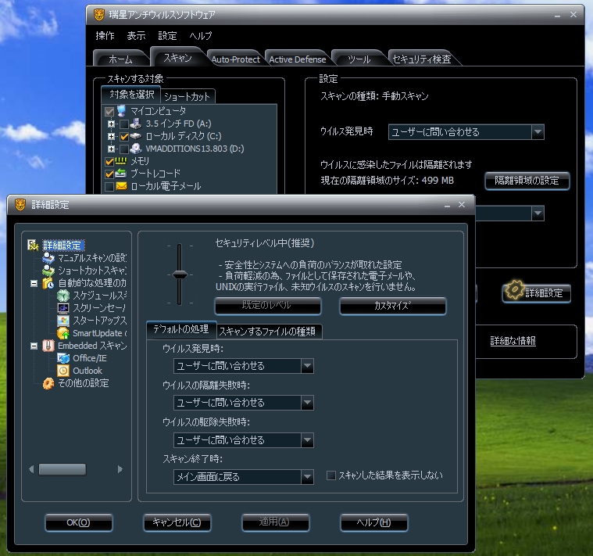Click ヘルプ(H) button

click(x=374, y=522)
